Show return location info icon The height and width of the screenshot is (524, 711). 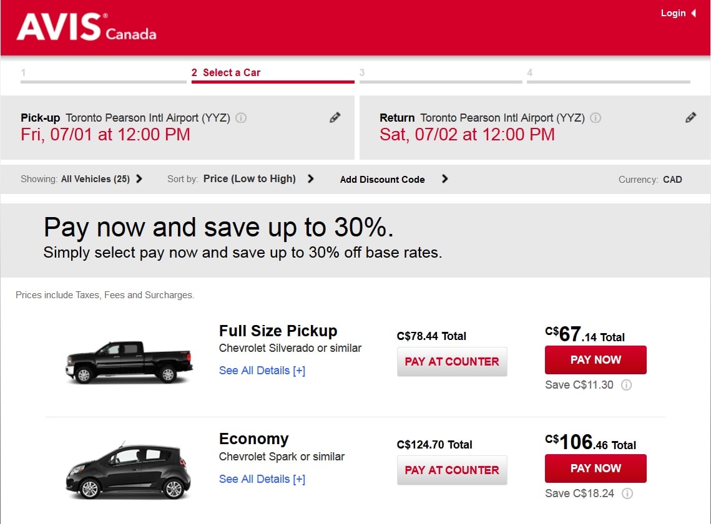click(596, 118)
